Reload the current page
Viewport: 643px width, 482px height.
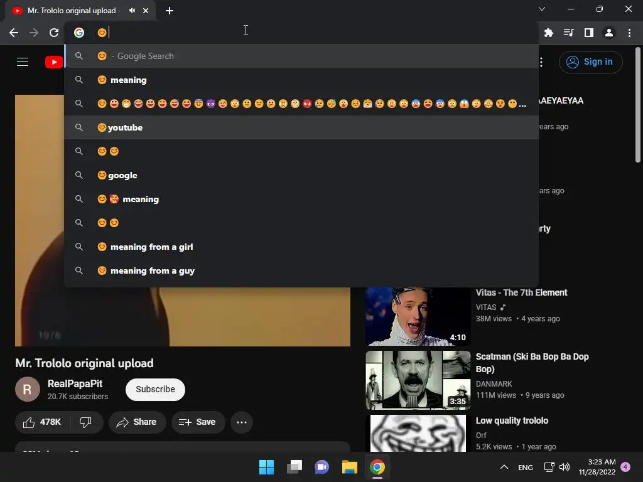click(54, 33)
